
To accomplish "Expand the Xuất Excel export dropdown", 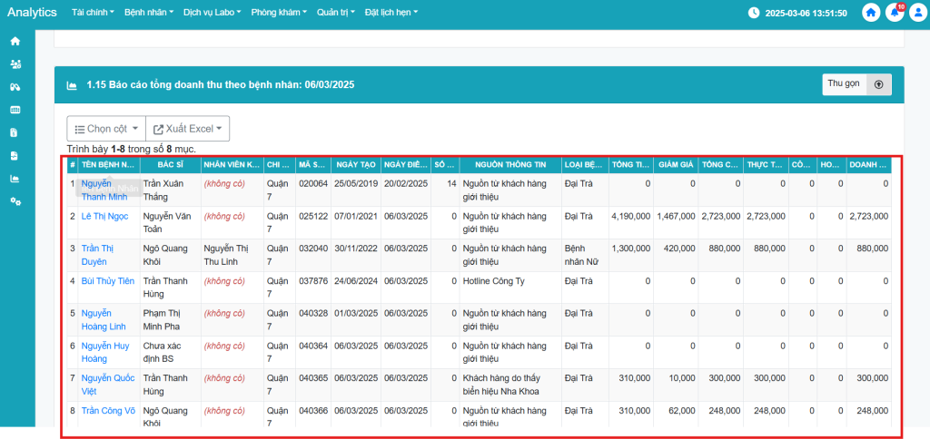I will pyautogui.click(x=187, y=129).
